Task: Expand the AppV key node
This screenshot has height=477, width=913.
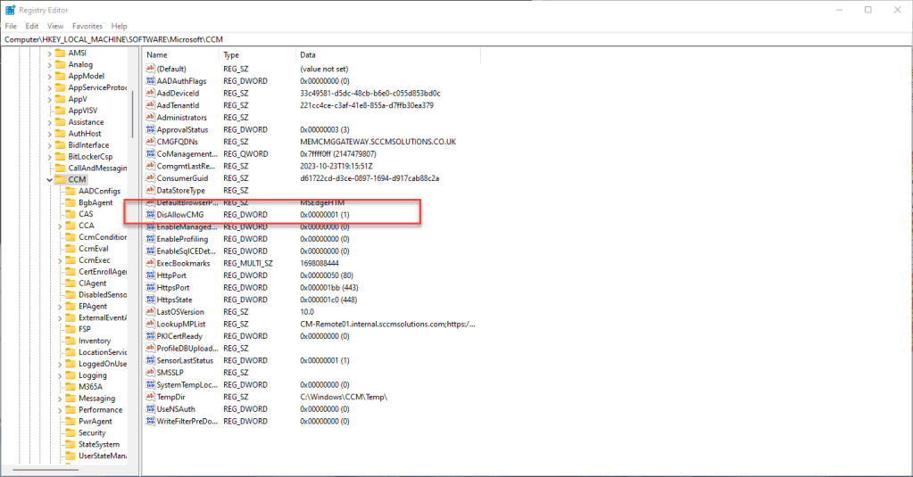Action: (49, 99)
